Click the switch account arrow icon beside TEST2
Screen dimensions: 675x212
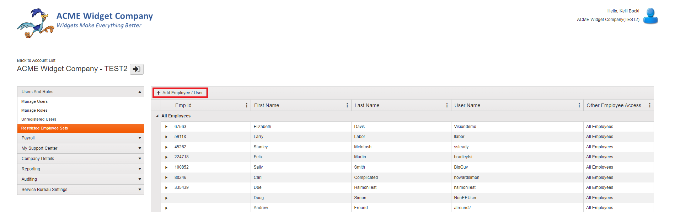[136, 69]
